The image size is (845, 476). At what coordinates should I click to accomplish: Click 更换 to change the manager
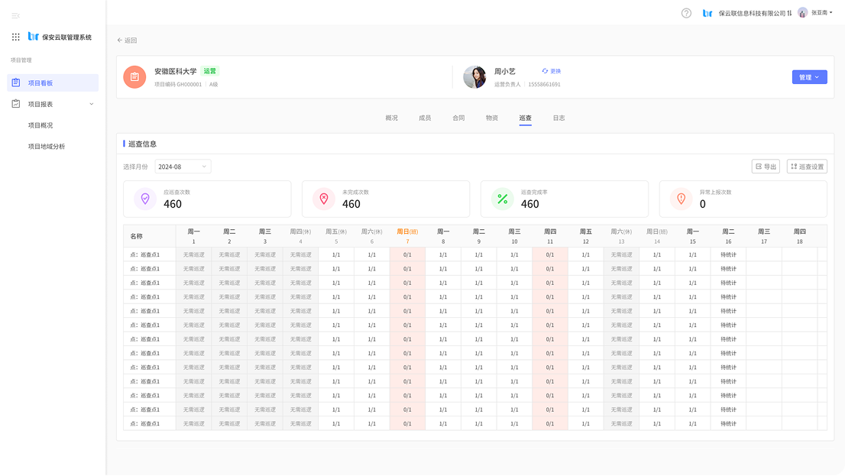coord(552,71)
